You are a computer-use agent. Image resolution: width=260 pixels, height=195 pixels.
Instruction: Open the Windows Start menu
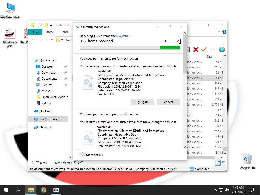pyautogui.click(x=6, y=190)
